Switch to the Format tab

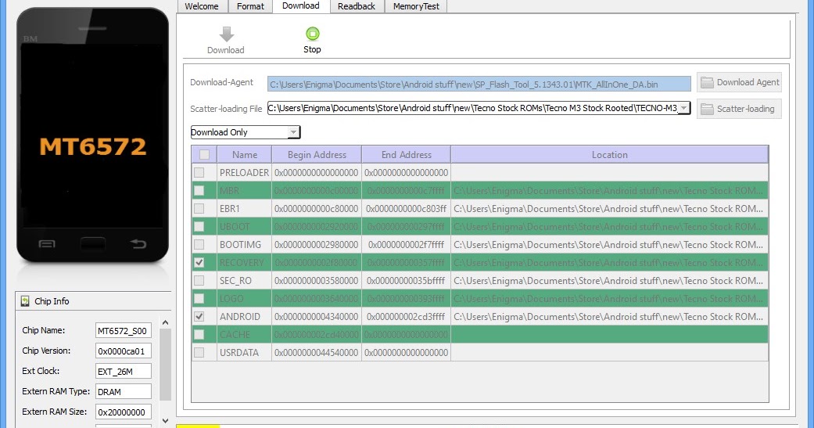(x=250, y=6)
